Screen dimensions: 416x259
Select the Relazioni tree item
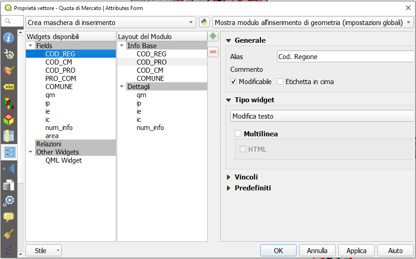pyautogui.click(x=49, y=144)
